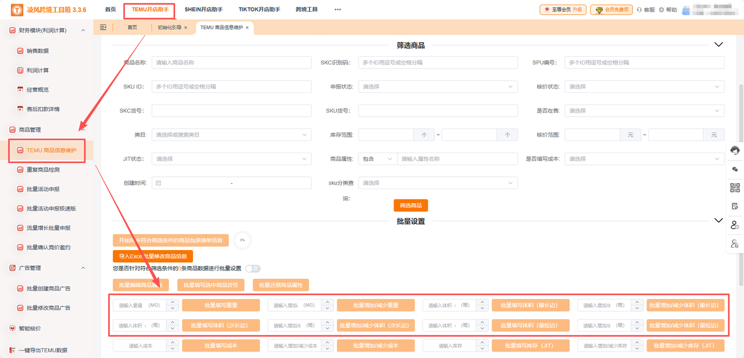Open 帮助 help in the top bar
Viewport: 744px width, 358px height.
[668, 10]
